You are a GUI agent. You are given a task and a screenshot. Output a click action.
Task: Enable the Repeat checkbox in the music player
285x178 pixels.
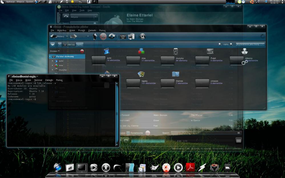(x=122, y=133)
